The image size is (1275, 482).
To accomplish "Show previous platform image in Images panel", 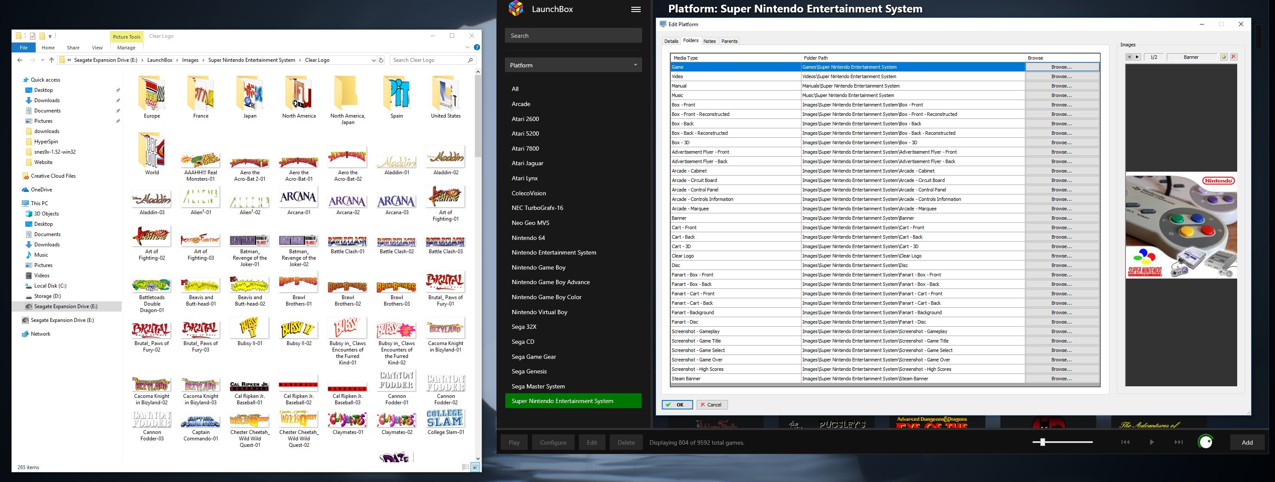I will tap(1129, 57).
